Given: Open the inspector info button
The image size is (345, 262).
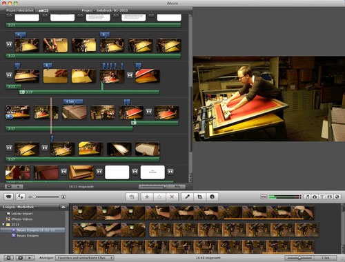Looking at the screenshot, I should coord(212,196).
